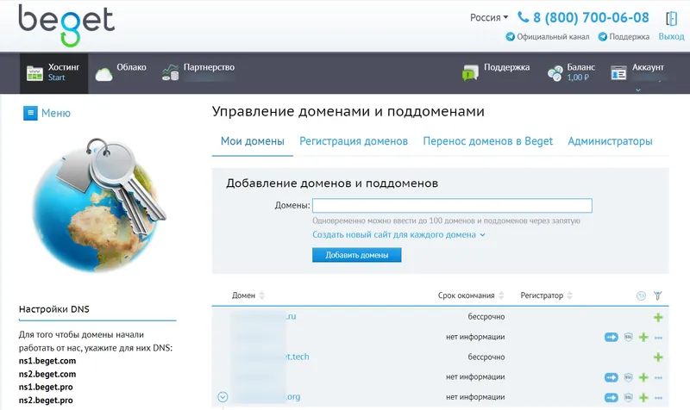Image resolution: width=690 pixels, height=410 pixels.
Task: Click the blue arrow icon in the .org row
Action: coord(612,398)
